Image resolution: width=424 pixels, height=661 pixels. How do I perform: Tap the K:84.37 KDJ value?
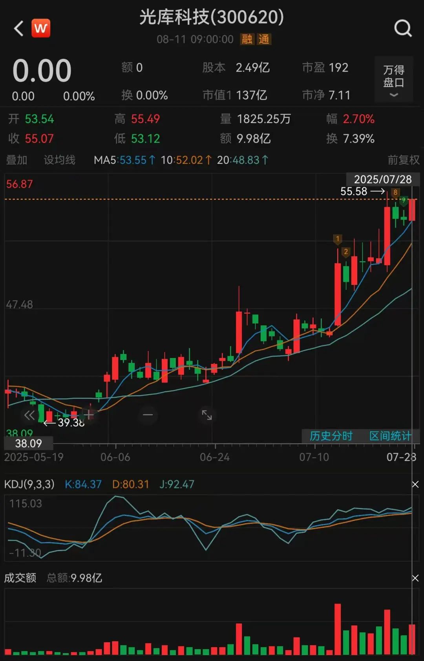(83, 484)
